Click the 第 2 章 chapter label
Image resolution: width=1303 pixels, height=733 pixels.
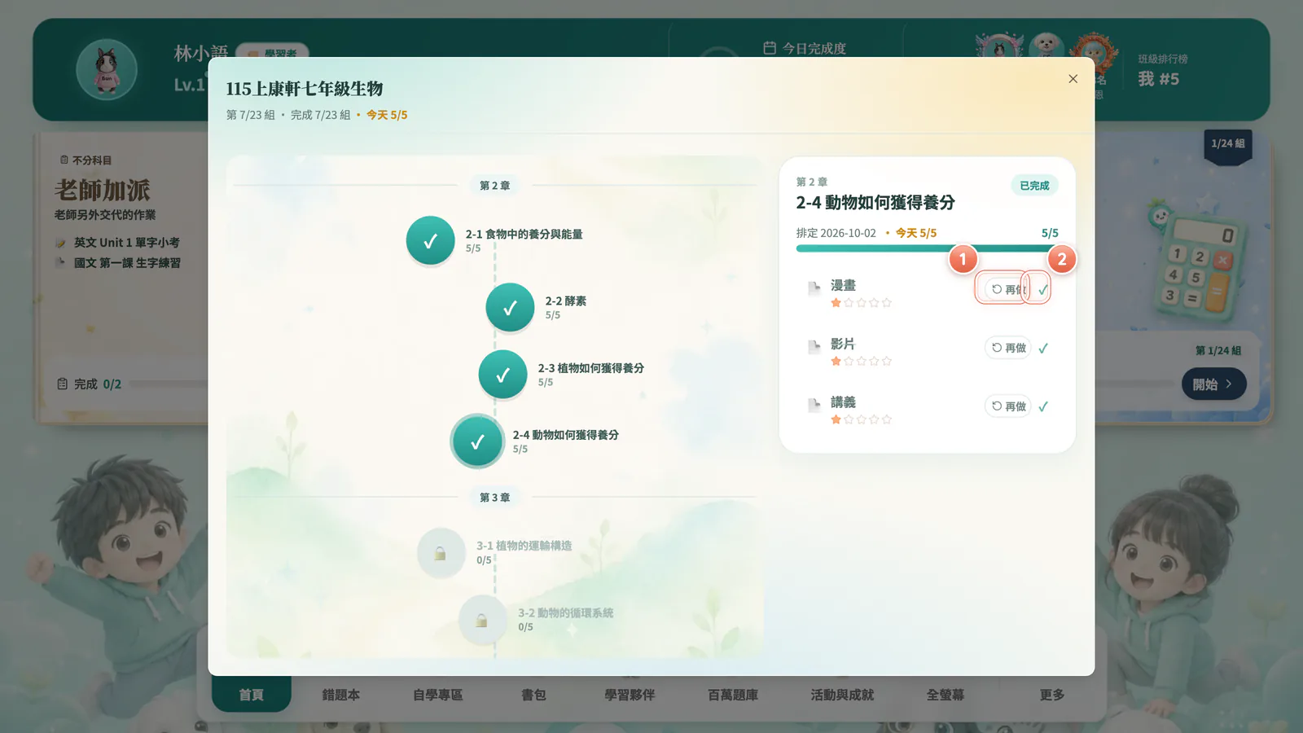tap(494, 186)
